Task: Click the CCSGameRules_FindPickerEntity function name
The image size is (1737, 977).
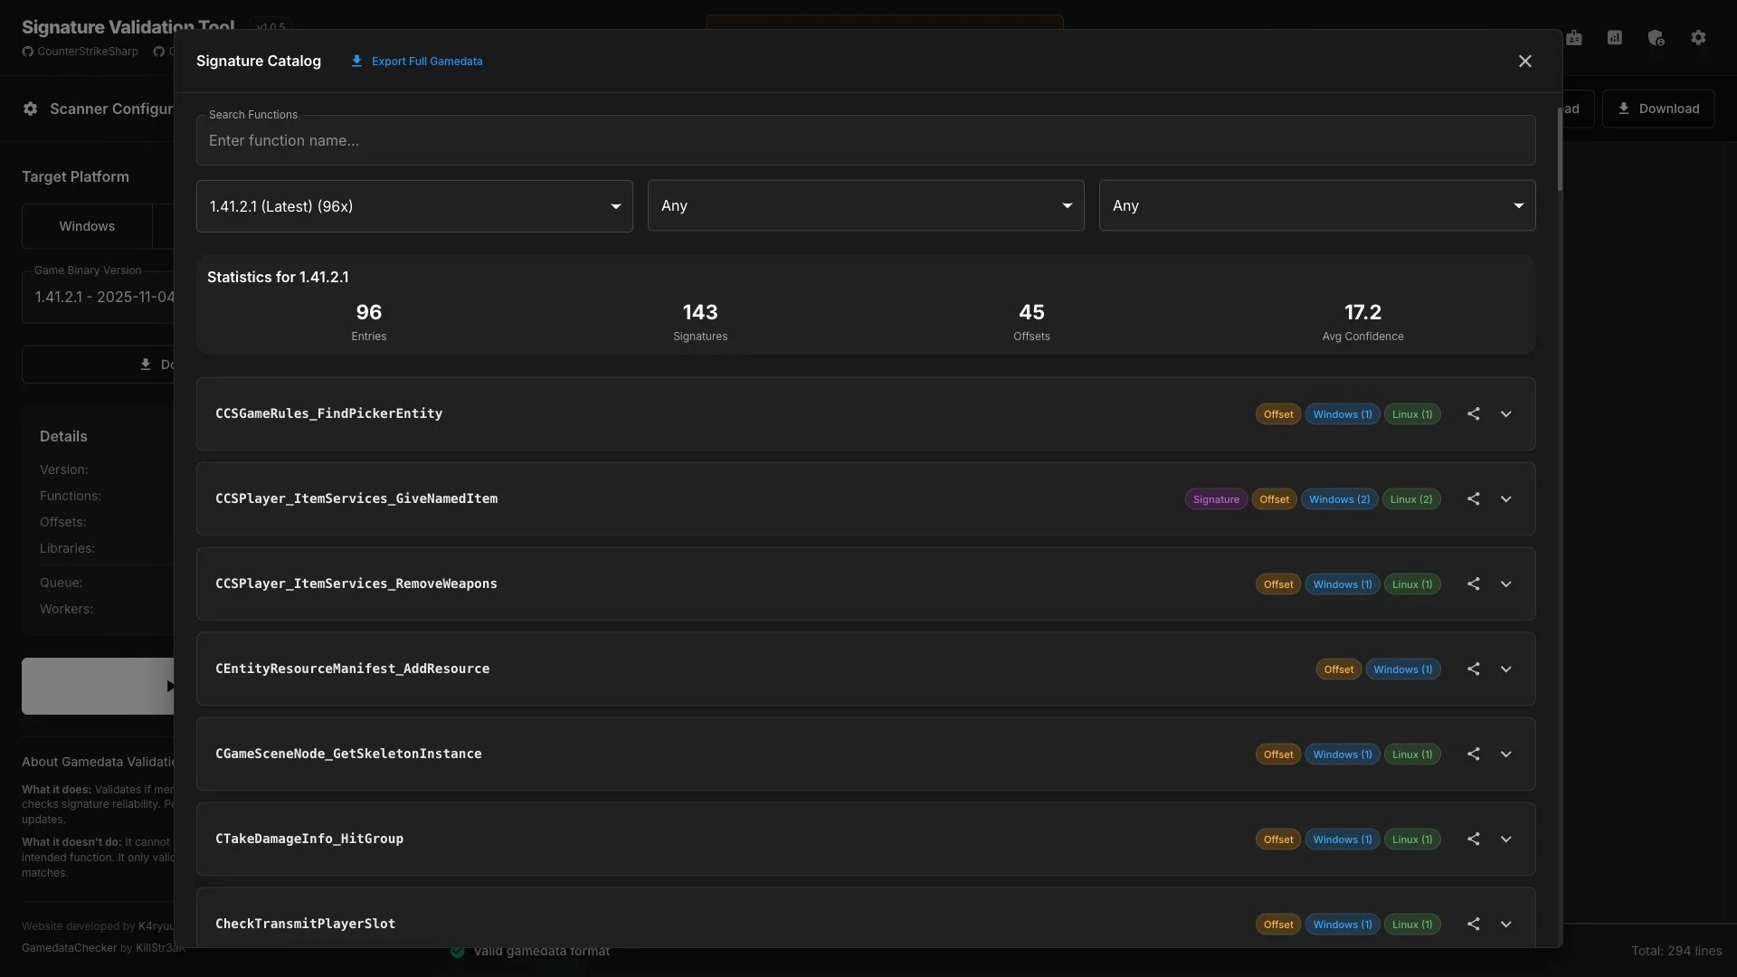Action: click(x=328, y=413)
